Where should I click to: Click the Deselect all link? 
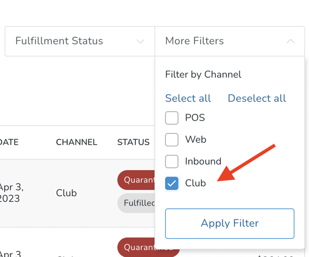coord(256,98)
